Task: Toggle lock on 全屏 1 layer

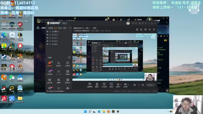Action: (x=50, y=44)
